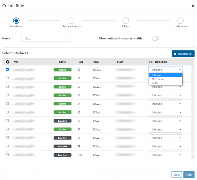Choose Outbound from the TAP Direction list
Image resolution: width=197 pixels, height=180 pixels.
click(158, 79)
